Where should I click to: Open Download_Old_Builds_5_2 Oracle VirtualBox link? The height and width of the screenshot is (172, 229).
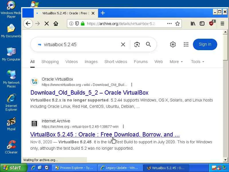(89, 93)
